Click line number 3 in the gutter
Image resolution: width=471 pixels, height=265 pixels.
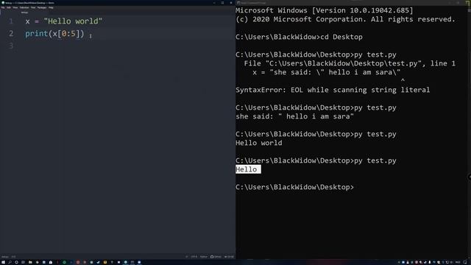(11, 46)
